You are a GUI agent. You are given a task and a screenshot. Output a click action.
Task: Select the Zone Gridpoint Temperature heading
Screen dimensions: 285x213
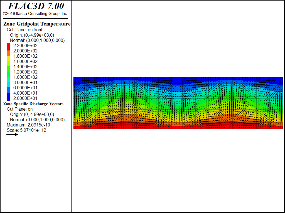(37, 24)
